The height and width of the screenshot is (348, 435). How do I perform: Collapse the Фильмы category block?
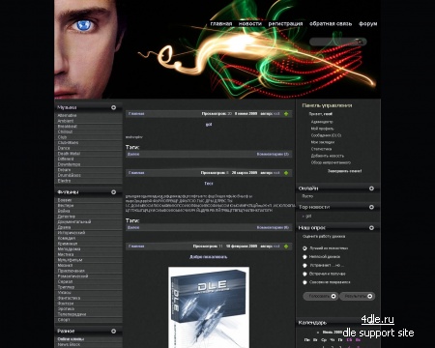[113, 192]
